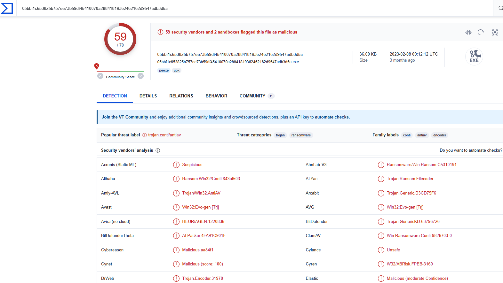Click the Cyren detection warning icon
This screenshot has height=283, width=503.
381,264
